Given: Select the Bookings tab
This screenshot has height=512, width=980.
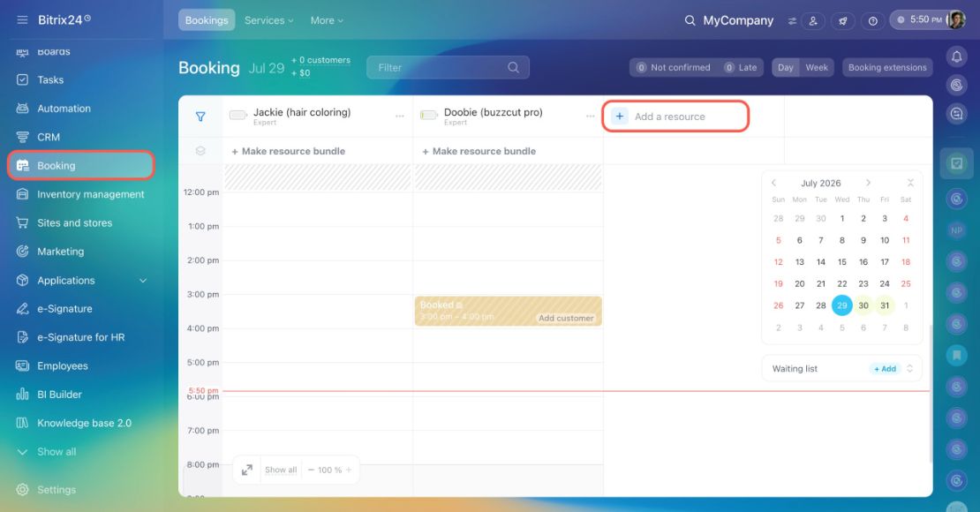Looking at the screenshot, I should pyautogui.click(x=207, y=20).
